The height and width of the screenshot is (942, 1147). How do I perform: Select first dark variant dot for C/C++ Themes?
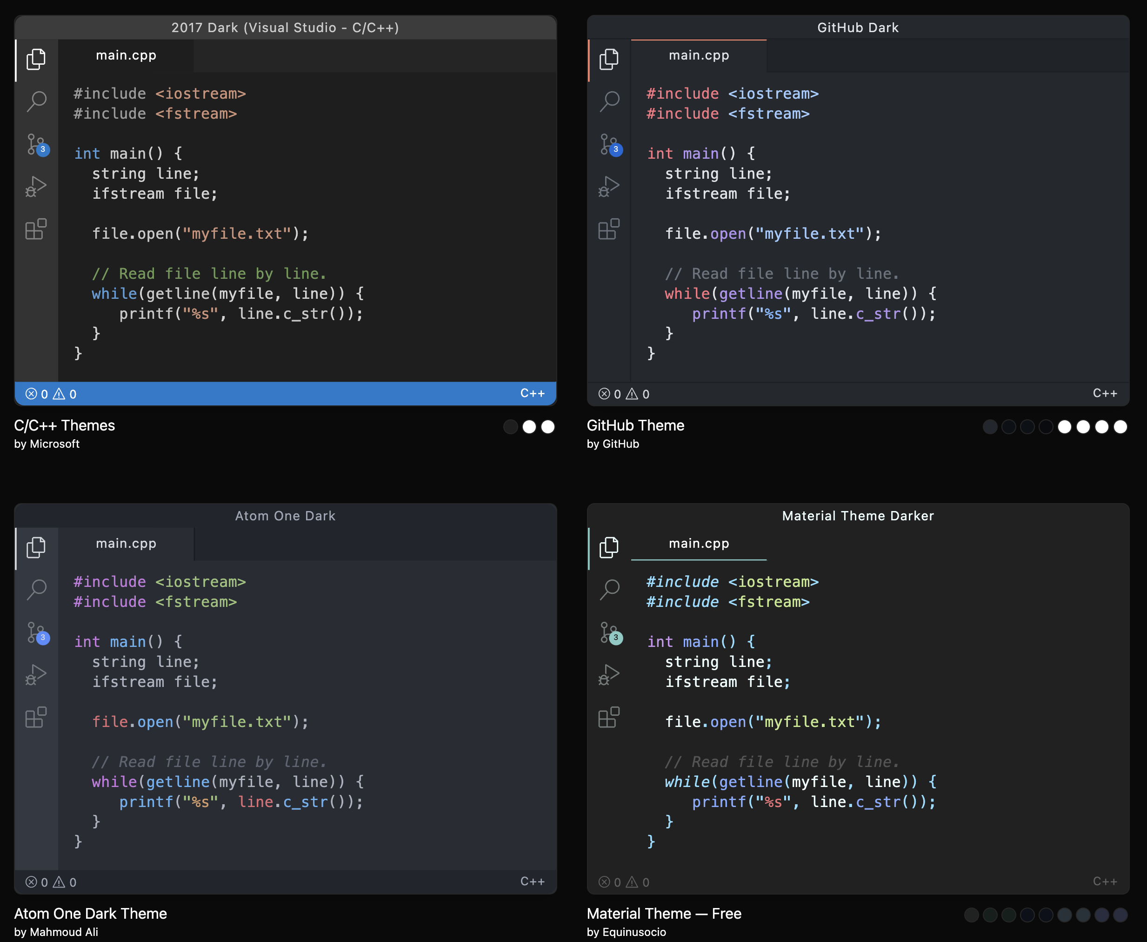[x=510, y=427]
